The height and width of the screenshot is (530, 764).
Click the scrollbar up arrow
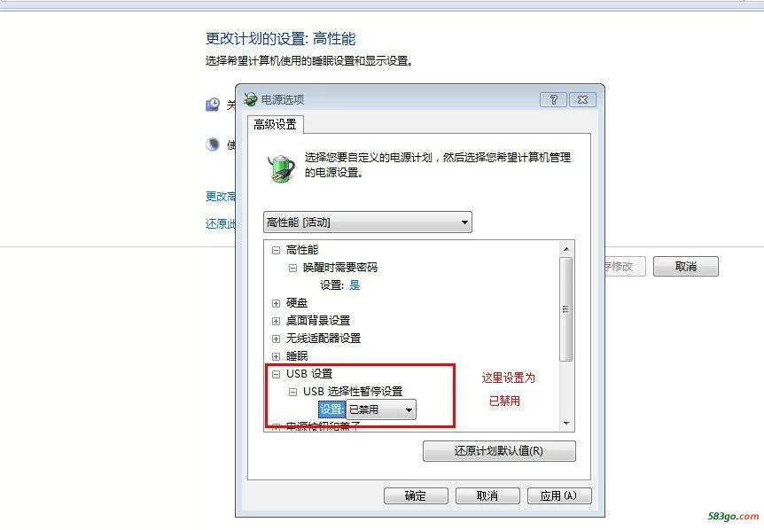pyautogui.click(x=566, y=249)
